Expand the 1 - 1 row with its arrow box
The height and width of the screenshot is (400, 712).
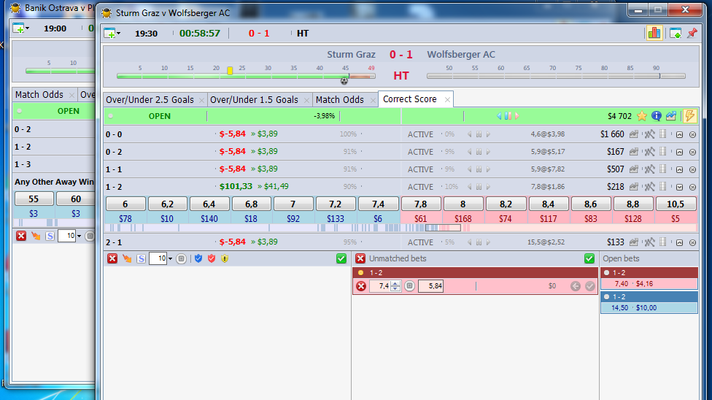679,169
